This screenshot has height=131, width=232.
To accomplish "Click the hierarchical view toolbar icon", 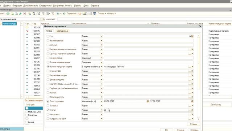I will pos(30,14).
